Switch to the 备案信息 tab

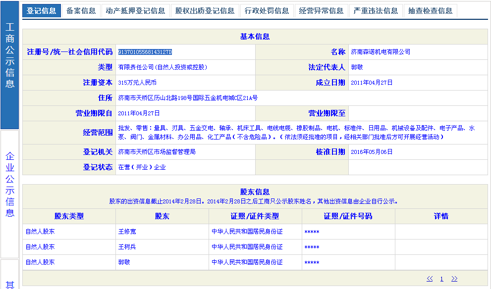click(x=81, y=11)
